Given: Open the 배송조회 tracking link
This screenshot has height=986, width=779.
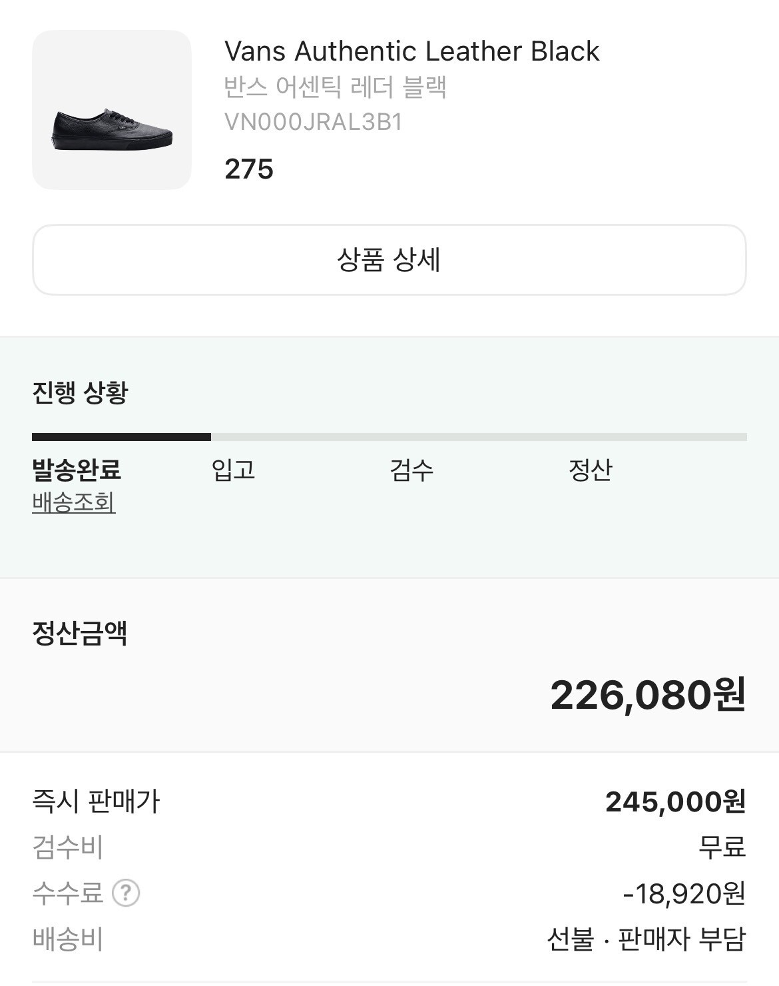Looking at the screenshot, I should point(74,502).
